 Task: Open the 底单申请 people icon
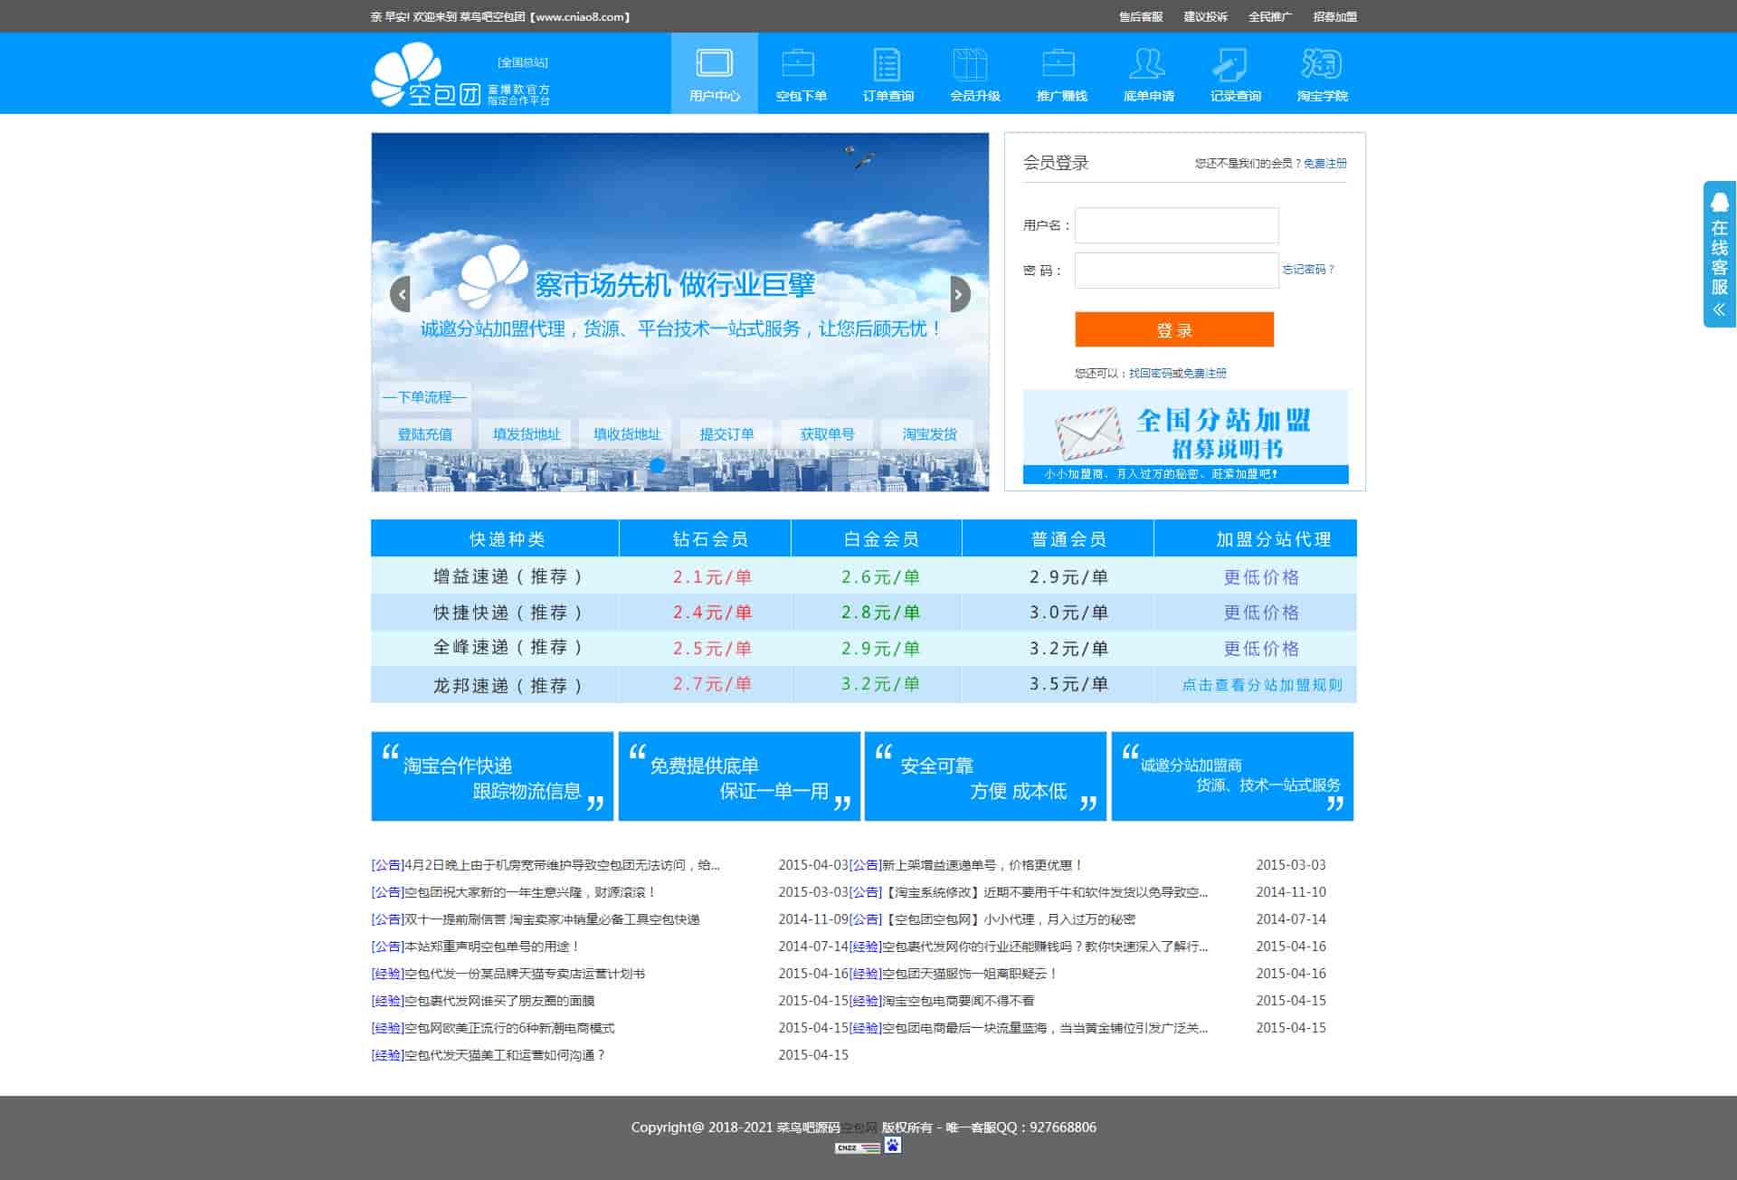click(x=1147, y=63)
